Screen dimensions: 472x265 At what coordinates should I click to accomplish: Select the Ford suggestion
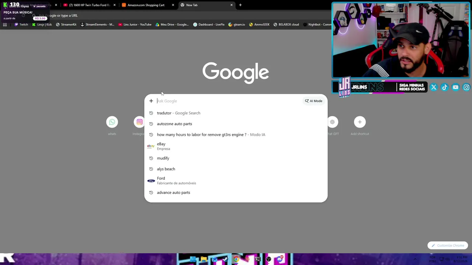pos(236,180)
